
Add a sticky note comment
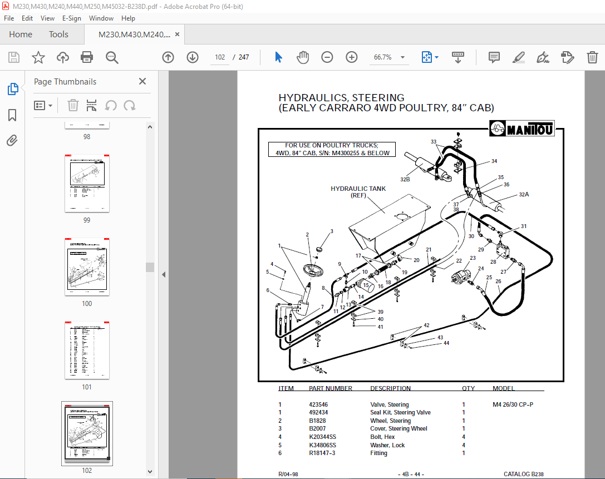[x=494, y=57]
